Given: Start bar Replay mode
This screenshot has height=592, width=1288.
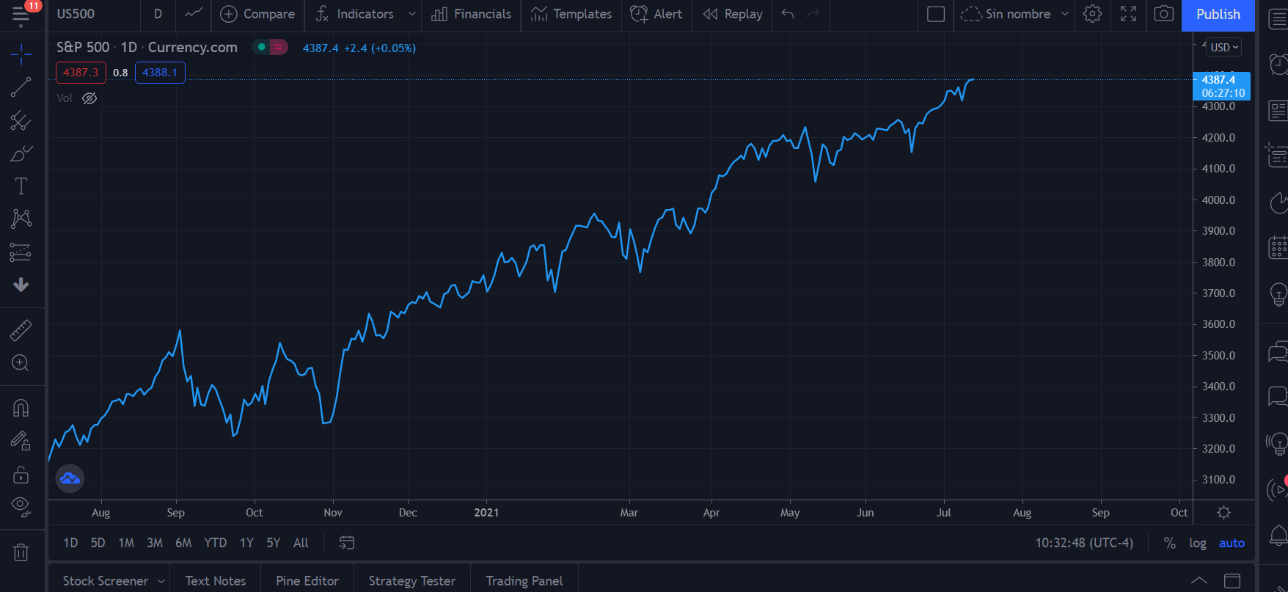Looking at the screenshot, I should 733,14.
